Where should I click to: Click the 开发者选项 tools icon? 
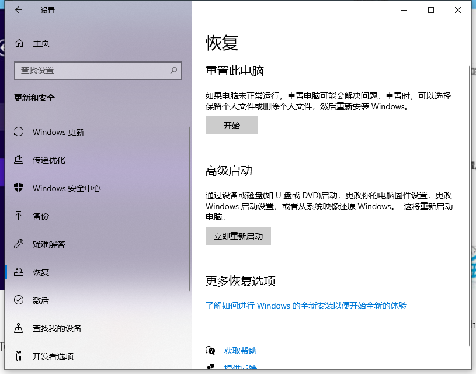[19, 356]
